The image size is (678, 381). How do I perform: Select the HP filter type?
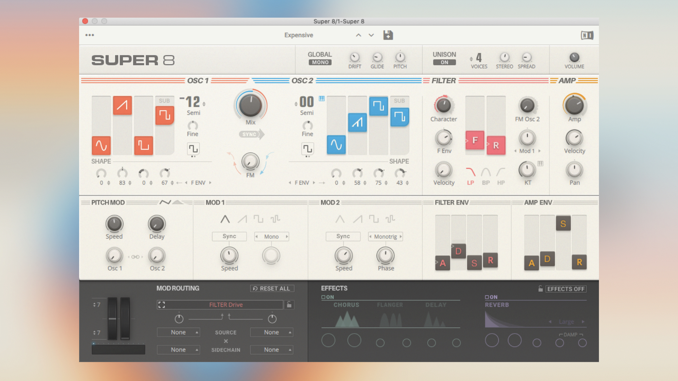click(501, 176)
